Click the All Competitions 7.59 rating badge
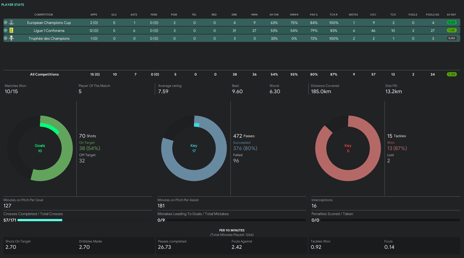Image resolution: width=464 pixels, height=258 pixels. 451,74
